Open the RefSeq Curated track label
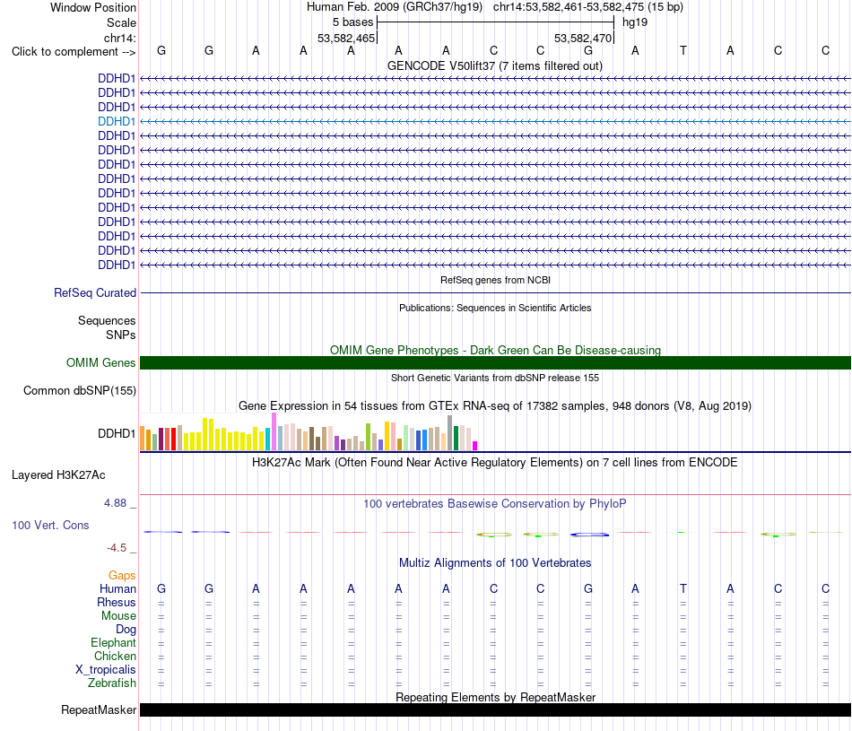 [x=95, y=293]
